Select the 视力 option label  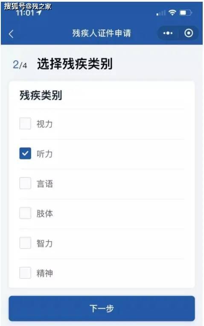coord(44,124)
